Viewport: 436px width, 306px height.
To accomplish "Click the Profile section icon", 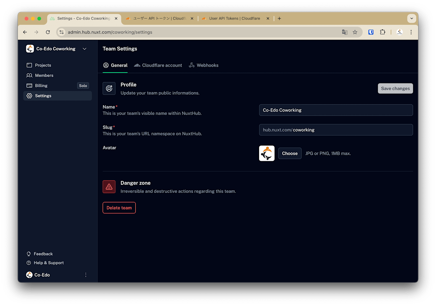I will pos(109,88).
